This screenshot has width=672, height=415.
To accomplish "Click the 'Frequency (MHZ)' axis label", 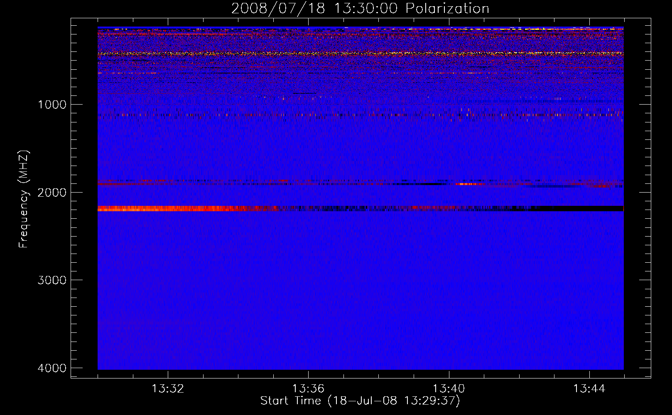I will click(24, 199).
